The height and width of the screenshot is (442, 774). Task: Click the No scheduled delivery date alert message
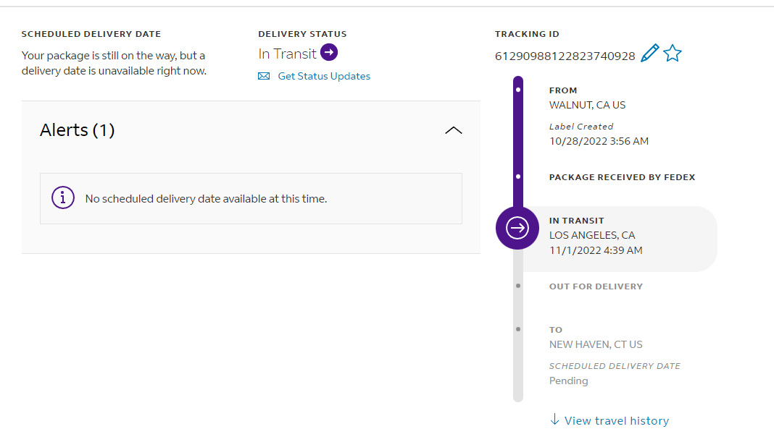(206, 198)
